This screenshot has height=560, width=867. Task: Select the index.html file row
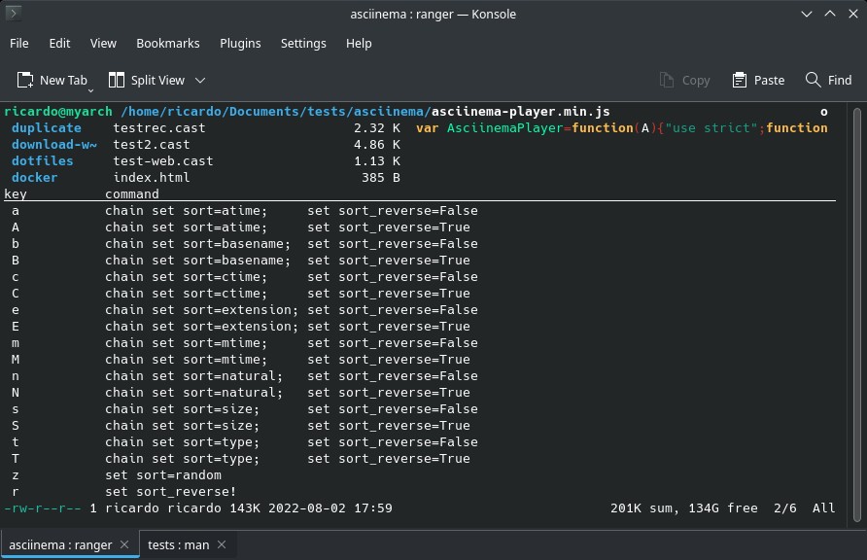click(257, 178)
